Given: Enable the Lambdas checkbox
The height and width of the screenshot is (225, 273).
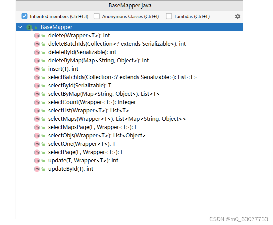Looking at the screenshot, I should click(169, 16).
